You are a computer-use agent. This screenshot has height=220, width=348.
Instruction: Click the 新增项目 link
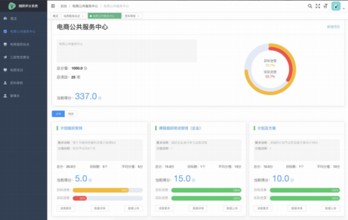click(333, 27)
